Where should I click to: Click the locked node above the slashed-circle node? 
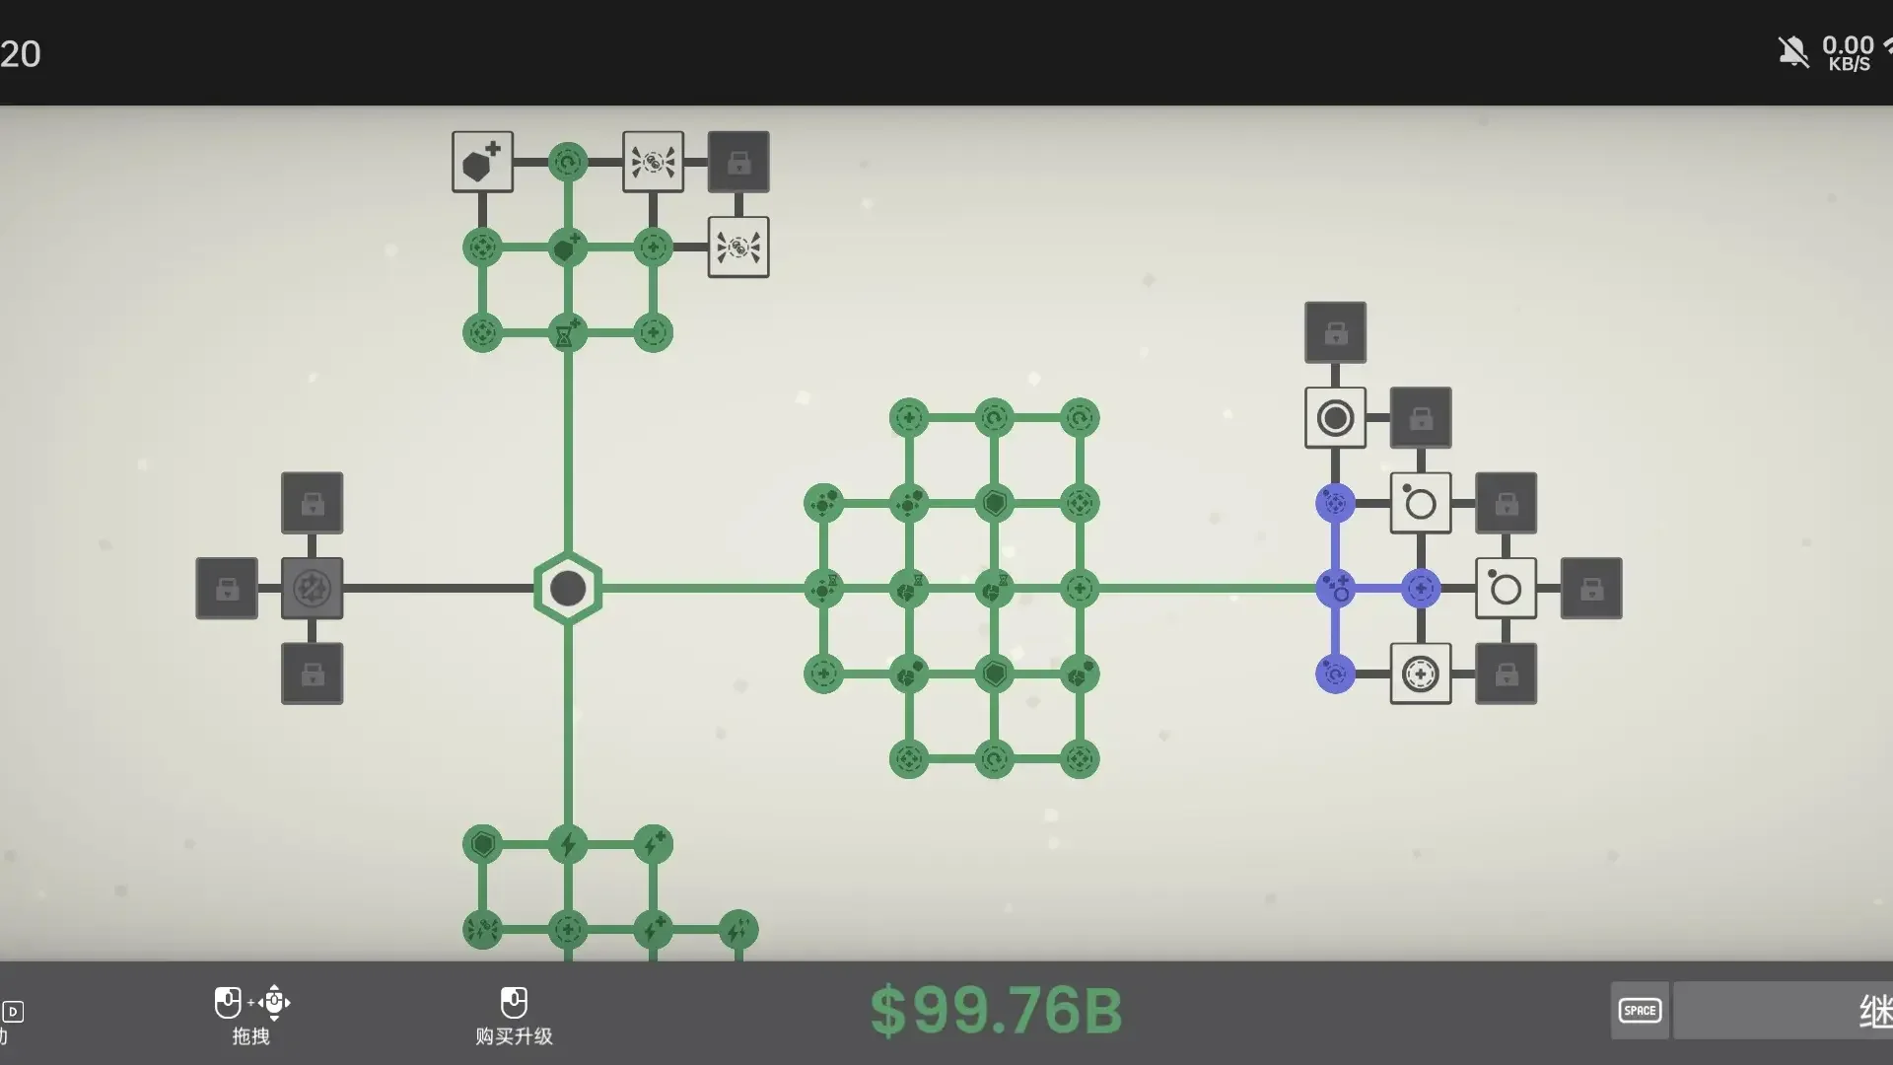(313, 503)
